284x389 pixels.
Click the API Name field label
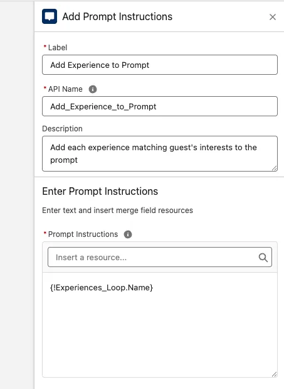pos(65,89)
